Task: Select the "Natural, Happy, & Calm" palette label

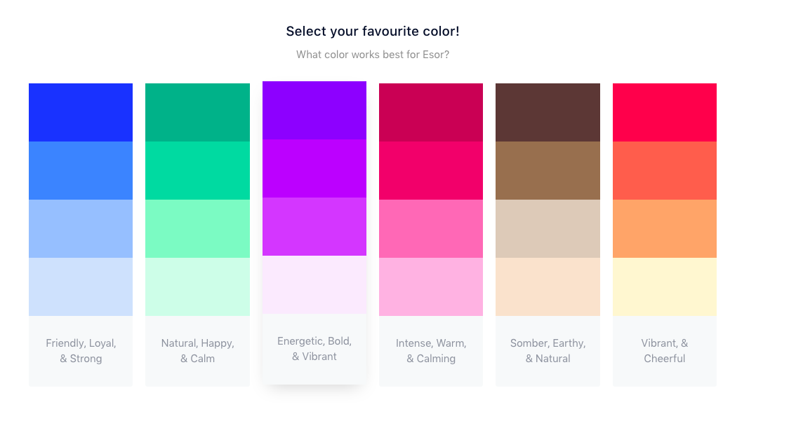Action: [197, 351]
